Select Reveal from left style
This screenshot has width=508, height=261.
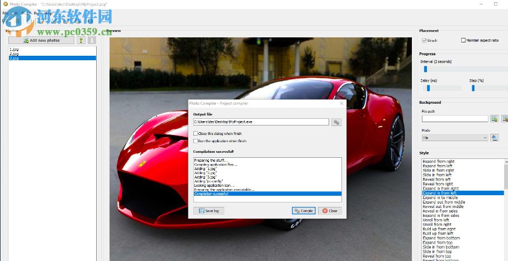[436, 180]
